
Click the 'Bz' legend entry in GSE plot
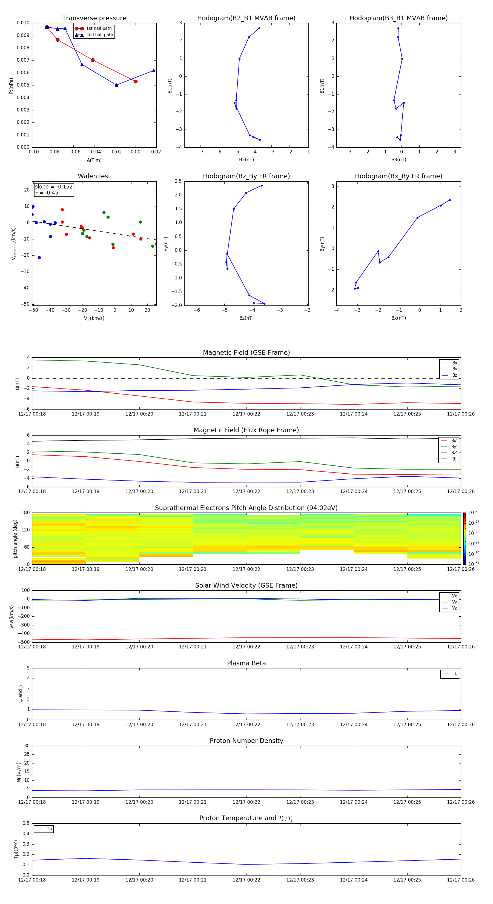point(449,375)
